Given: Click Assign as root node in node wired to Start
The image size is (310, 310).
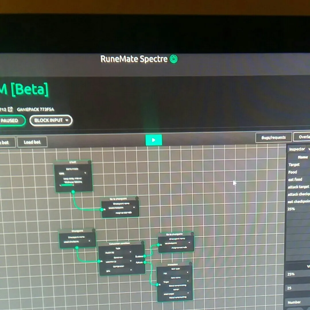Looking at the screenshot, I should point(123,213).
